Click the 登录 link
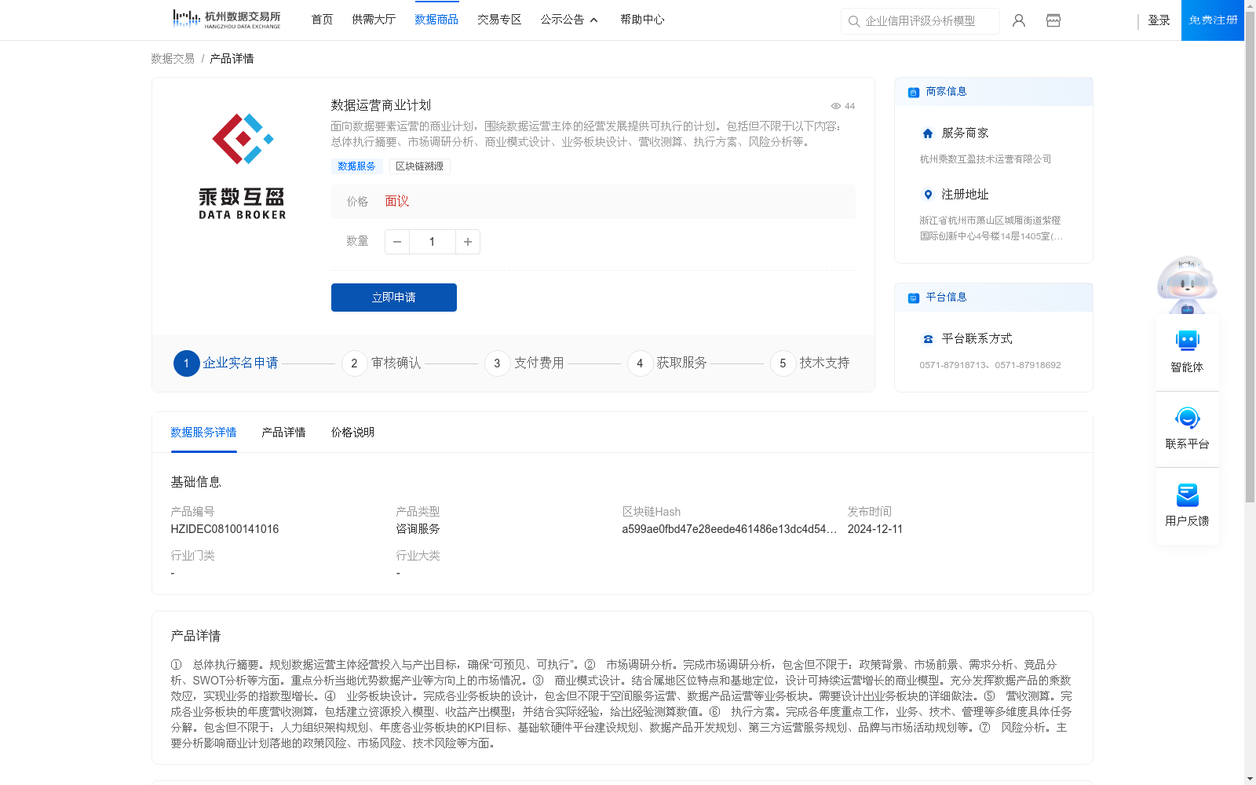The width and height of the screenshot is (1256, 785). (1159, 20)
